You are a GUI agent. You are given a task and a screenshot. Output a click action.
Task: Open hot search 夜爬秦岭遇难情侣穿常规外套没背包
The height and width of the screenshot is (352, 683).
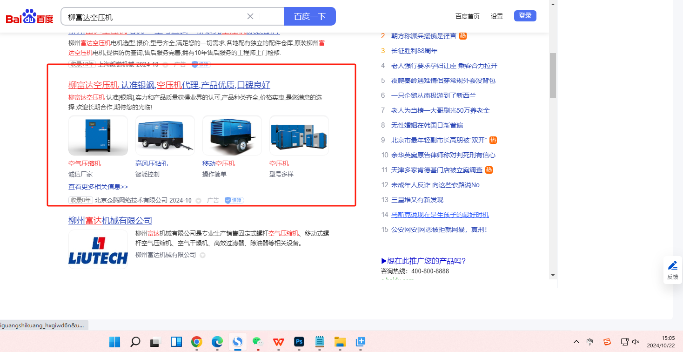[x=443, y=81]
